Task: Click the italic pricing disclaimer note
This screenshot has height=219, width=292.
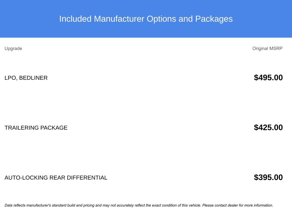Action: pos(139,205)
